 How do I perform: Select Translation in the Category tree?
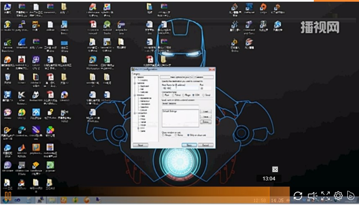pos(145,104)
